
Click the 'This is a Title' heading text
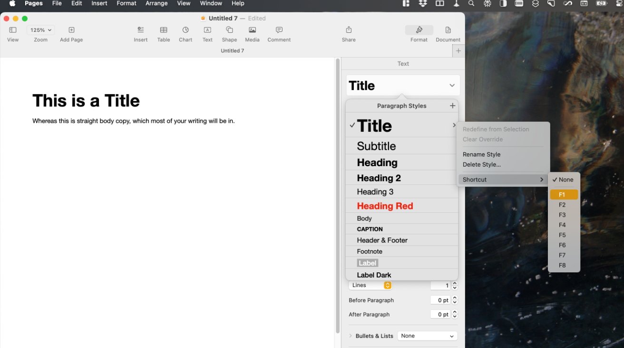click(x=86, y=100)
